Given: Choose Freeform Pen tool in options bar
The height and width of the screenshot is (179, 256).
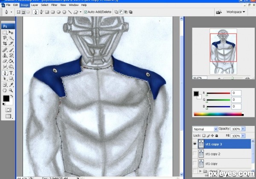Looking at the screenshot, I should click(x=42, y=12).
